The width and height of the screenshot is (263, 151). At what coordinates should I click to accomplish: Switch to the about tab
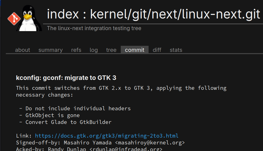coord(23,50)
